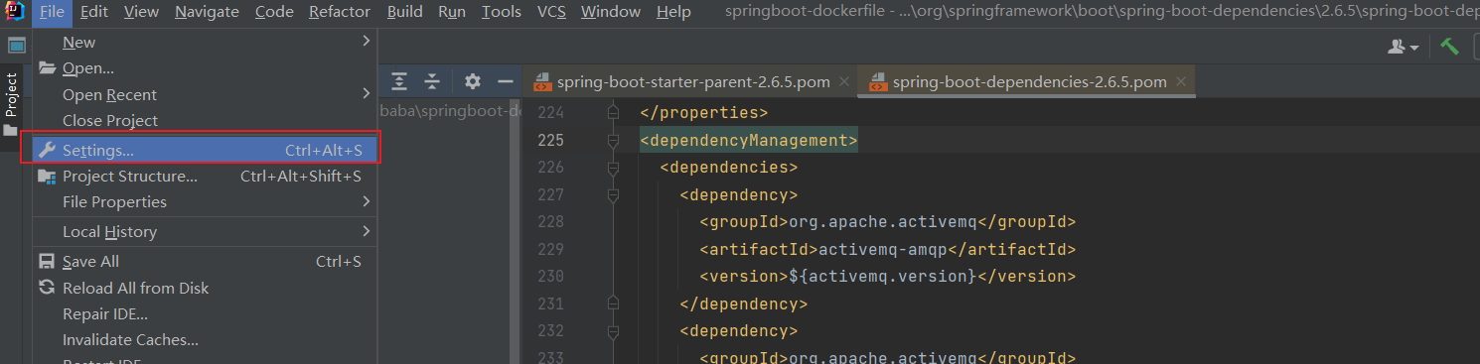The height and width of the screenshot is (364, 1480).
Task: Choose Close Project
Action: pyautogui.click(x=205, y=120)
